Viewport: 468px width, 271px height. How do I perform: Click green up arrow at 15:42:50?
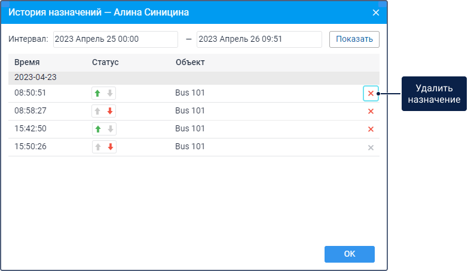[97, 129]
